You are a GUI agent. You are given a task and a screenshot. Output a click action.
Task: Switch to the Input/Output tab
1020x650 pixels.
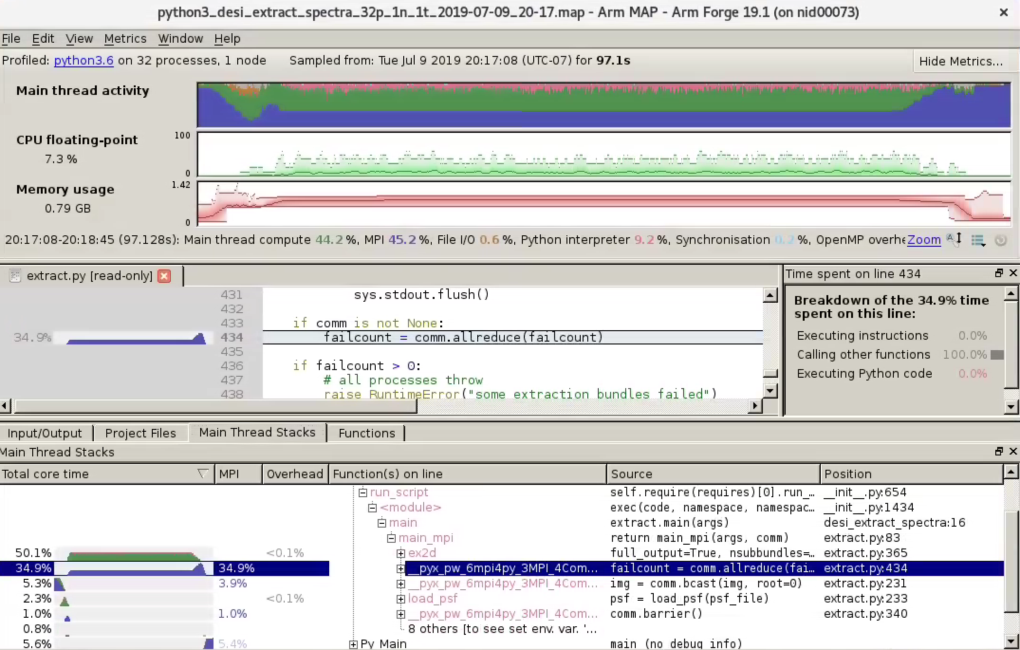(x=45, y=433)
